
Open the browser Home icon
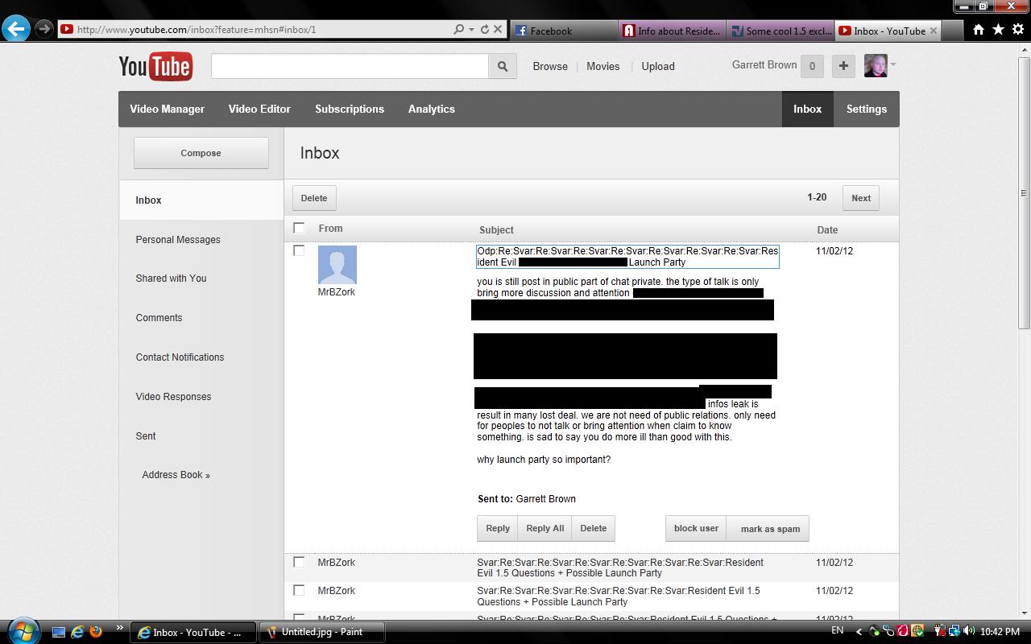coord(979,29)
